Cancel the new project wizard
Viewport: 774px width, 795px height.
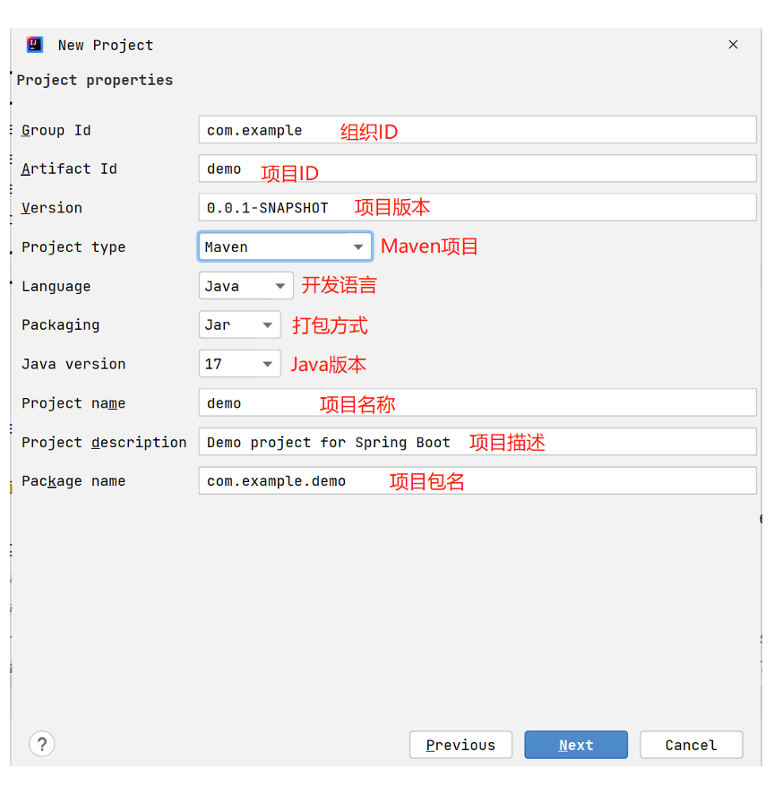point(692,745)
